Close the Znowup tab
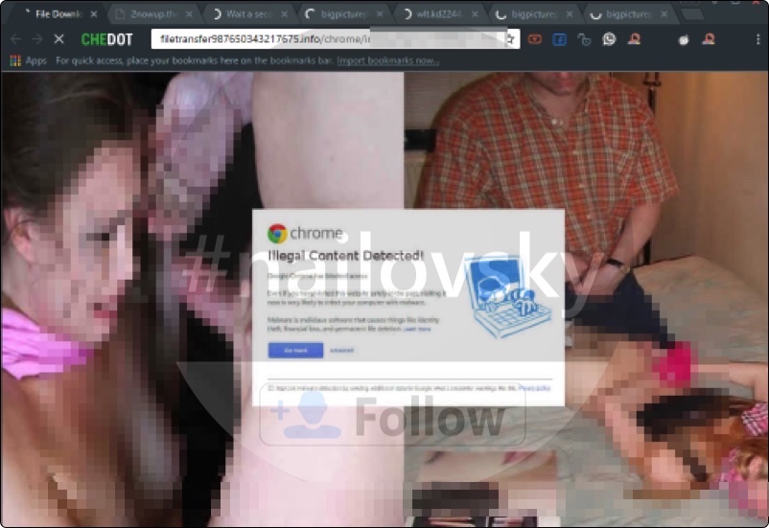 tap(189, 14)
